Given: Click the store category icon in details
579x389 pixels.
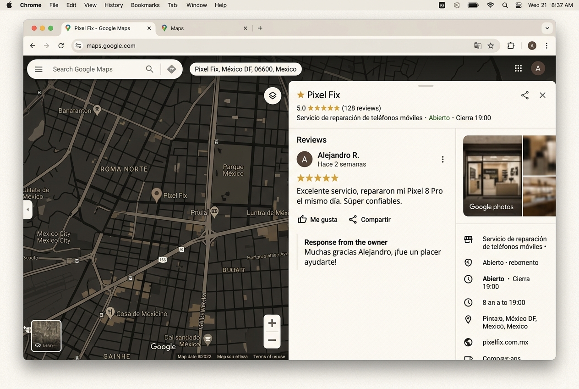Looking at the screenshot, I should coord(468,239).
